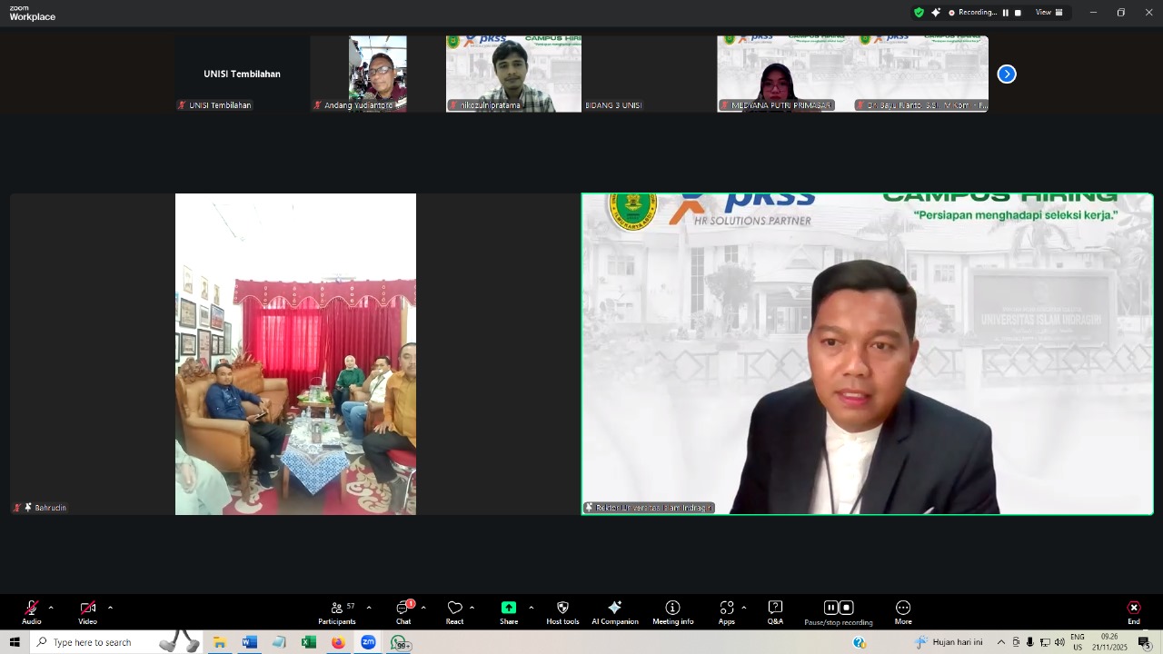
Task: Switch the ENG US input language
Action: pos(1078,642)
